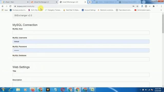
Task: Click the address bar URL koipary.com
Action: [x=26, y=6]
